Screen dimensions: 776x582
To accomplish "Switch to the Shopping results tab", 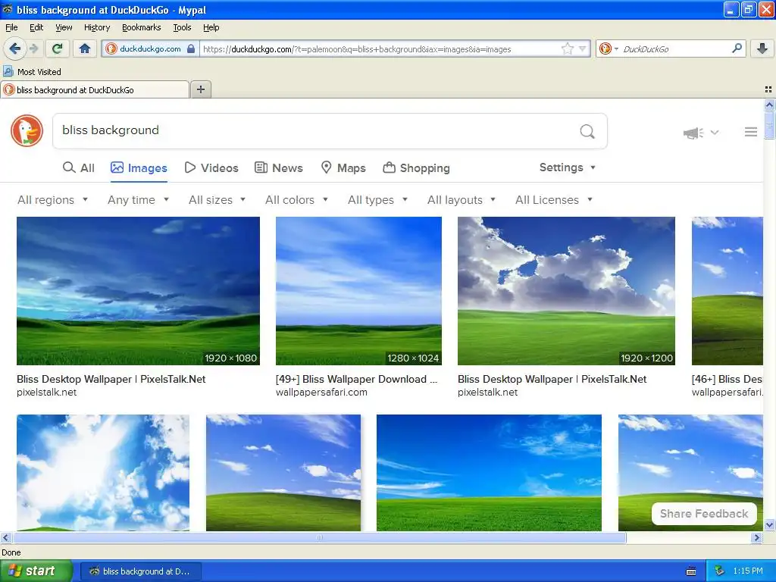I will pos(416,167).
